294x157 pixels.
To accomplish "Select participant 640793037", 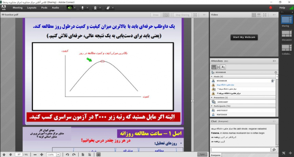I will coord(243,110).
